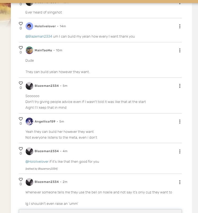Image resolution: width=198 pixels, height=213 pixels.
Task: Open MainTaoHu username profile link
Action: [43, 50]
